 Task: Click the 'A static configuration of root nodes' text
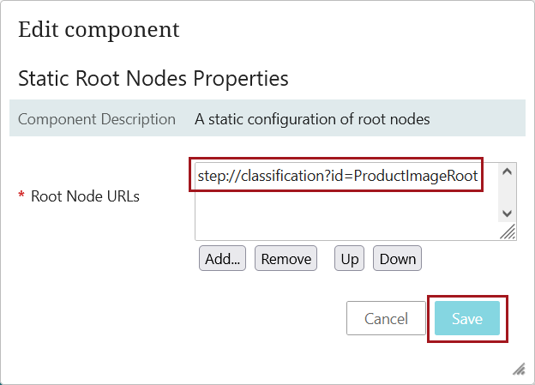(x=312, y=119)
